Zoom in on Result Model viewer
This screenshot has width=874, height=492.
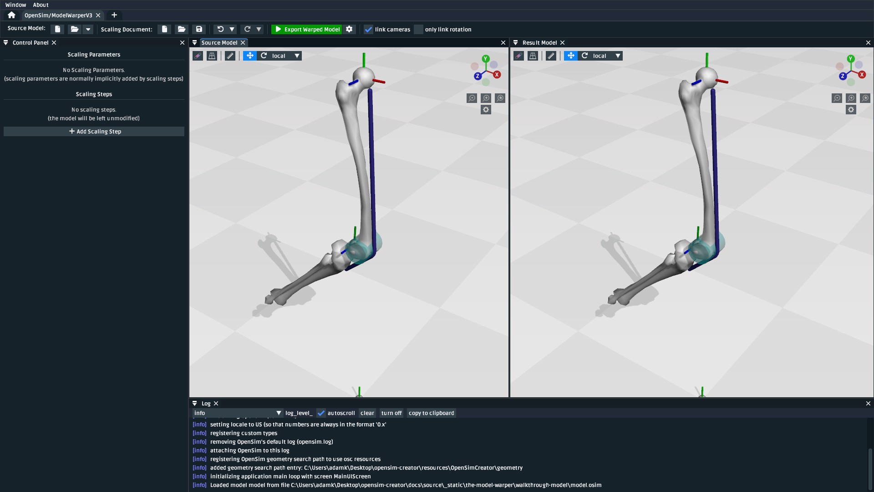[851, 98]
